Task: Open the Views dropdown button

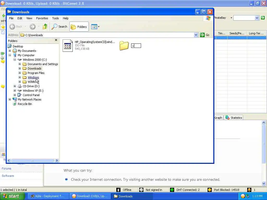Action: (x=95, y=27)
